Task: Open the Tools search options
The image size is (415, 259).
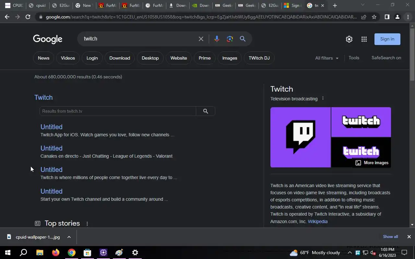Action: pyautogui.click(x=354, y=58)
